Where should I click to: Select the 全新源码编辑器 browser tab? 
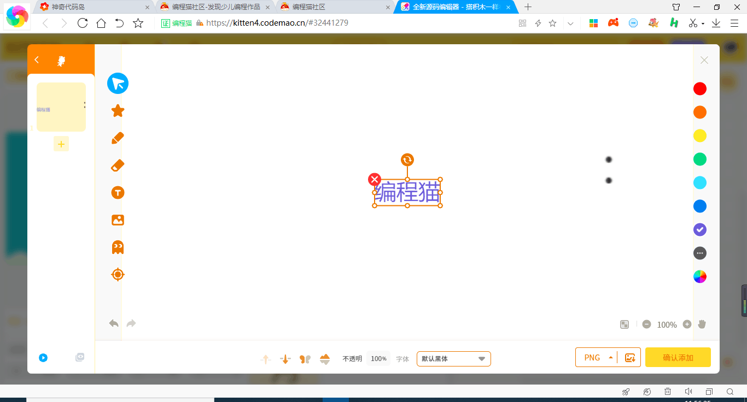point(455,7)
